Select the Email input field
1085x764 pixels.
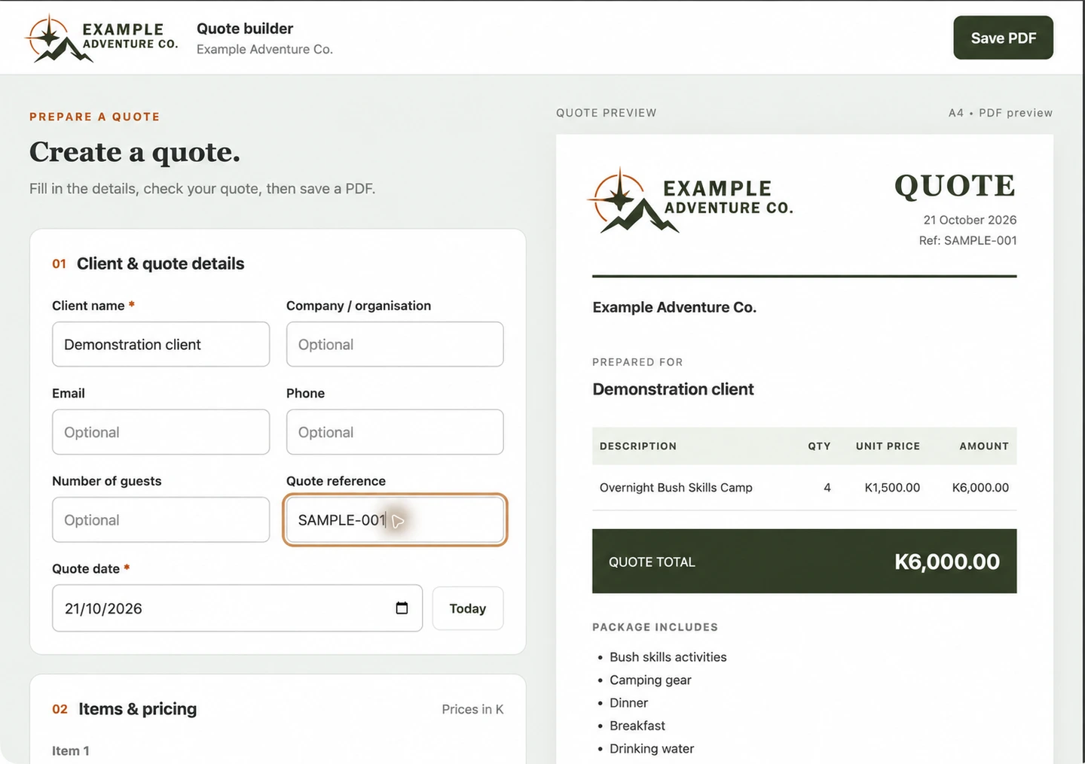[160, 432]
